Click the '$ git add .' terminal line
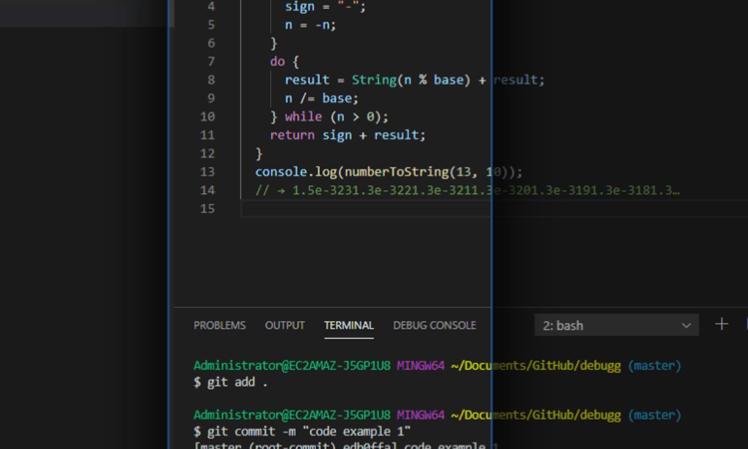Image resolution: width=748 pixels, height=449 pixels. 231,382
